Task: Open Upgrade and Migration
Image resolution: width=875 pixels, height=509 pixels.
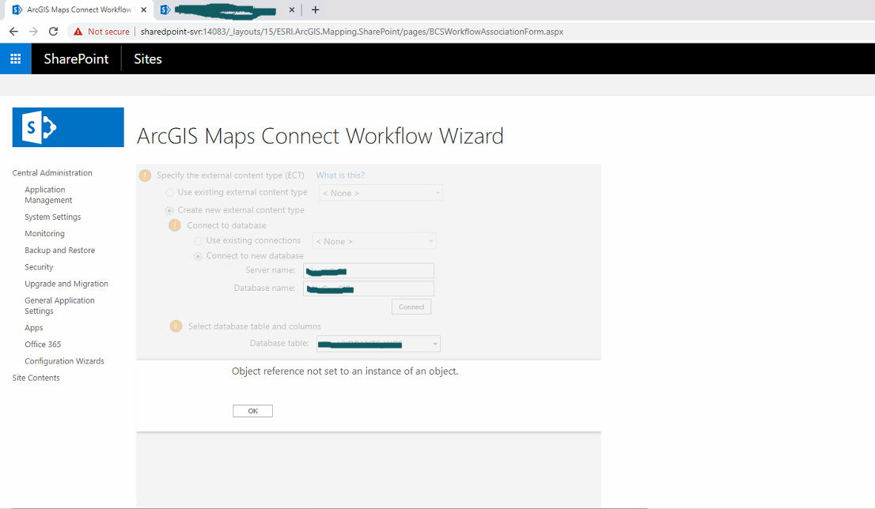Action: (66, 284)
